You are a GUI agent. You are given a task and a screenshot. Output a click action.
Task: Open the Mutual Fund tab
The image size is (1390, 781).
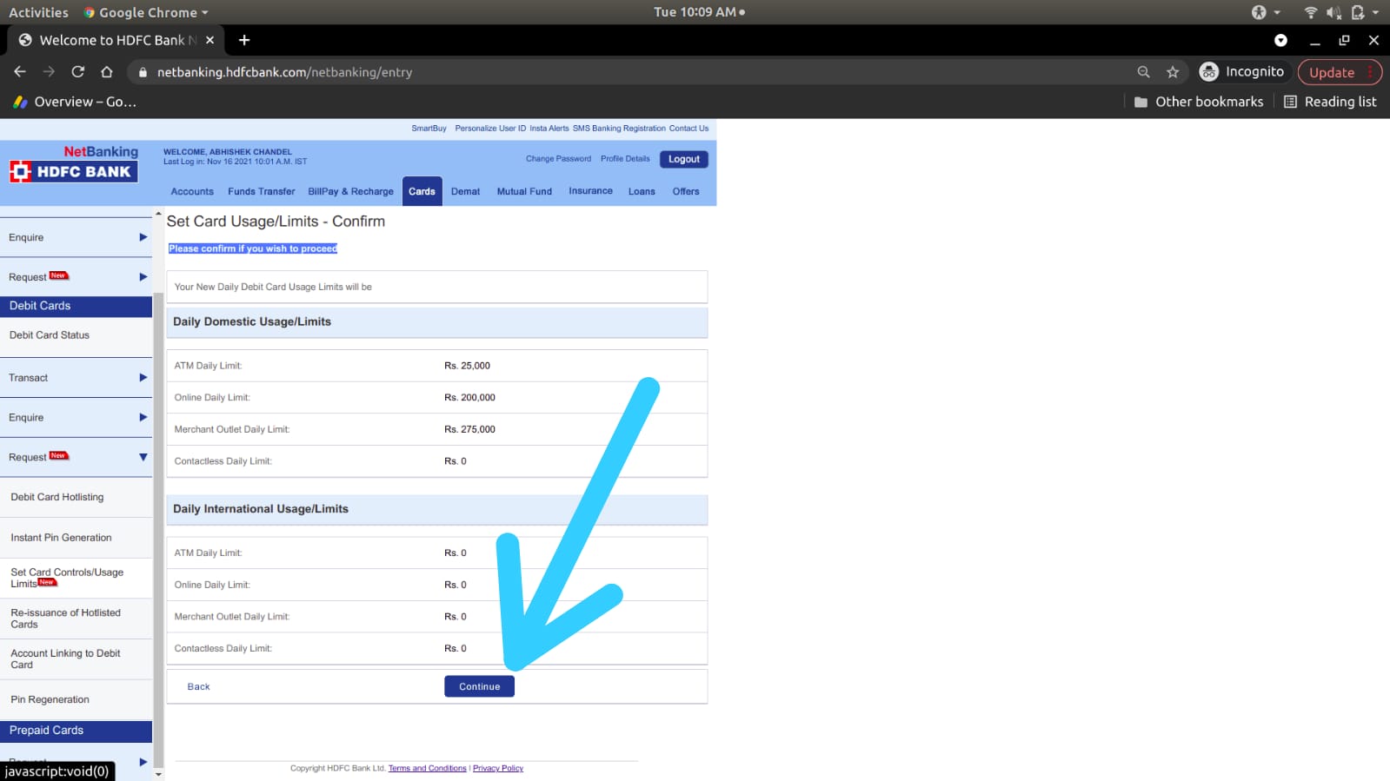(x=524, y=191)
